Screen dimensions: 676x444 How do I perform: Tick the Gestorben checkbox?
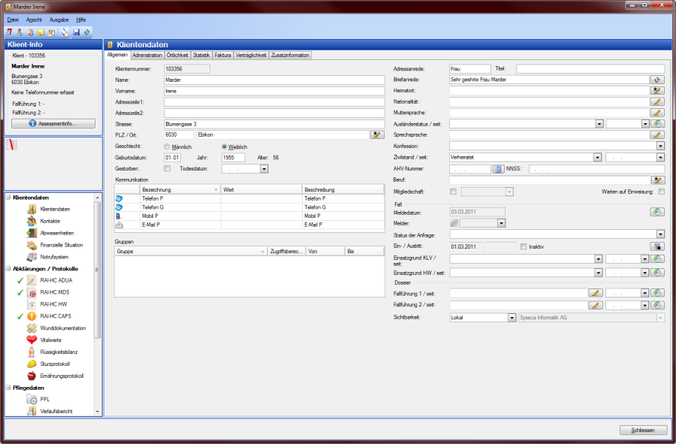(167, 169)
